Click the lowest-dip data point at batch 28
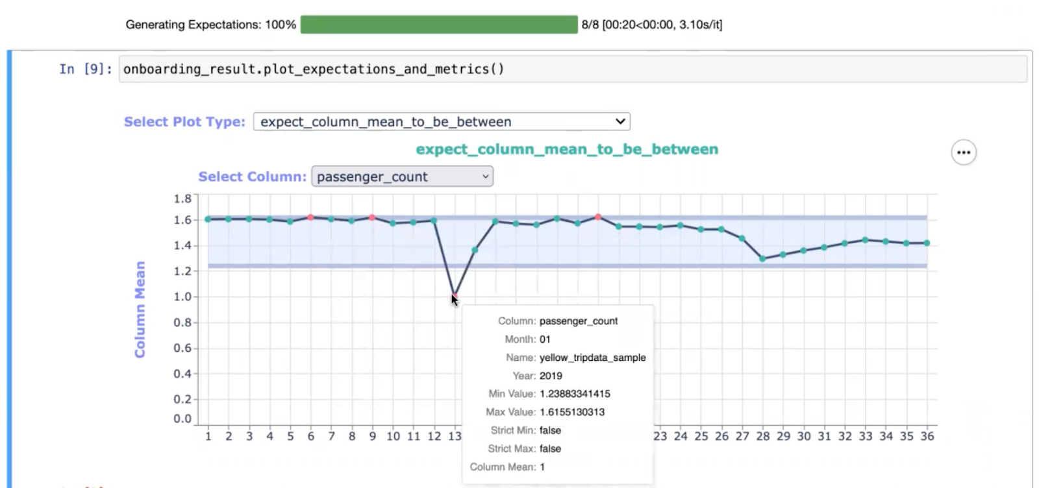This screenshot has height=488, width=1039. [x=762, y=259]
